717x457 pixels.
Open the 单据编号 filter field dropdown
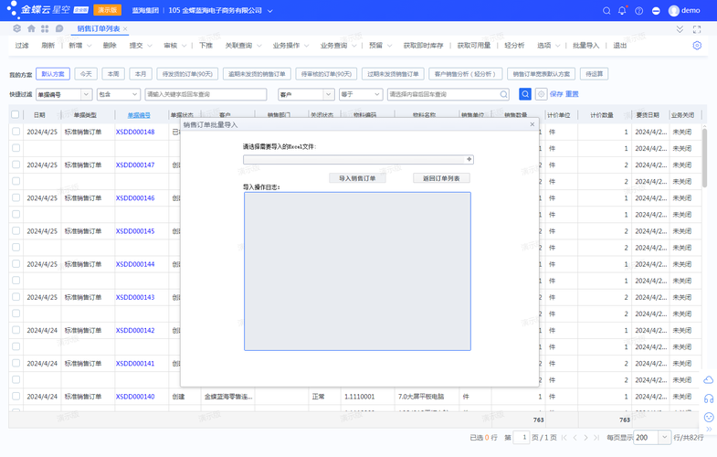point(86,94)
